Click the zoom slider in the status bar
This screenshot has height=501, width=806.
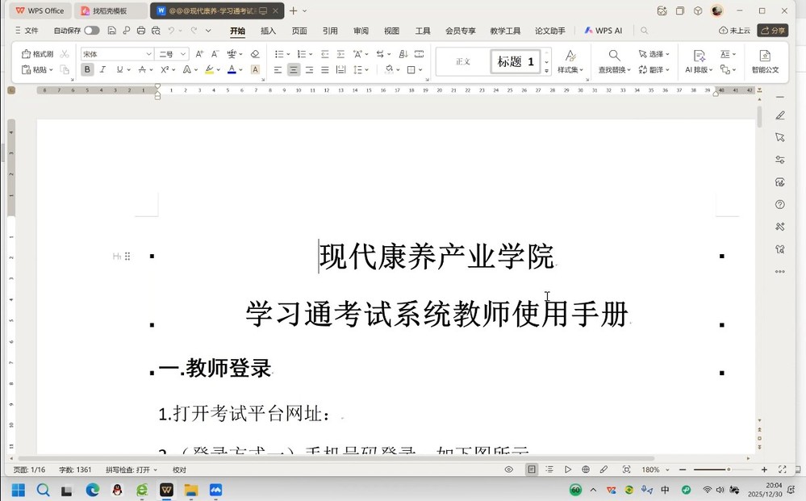(729, 470)
